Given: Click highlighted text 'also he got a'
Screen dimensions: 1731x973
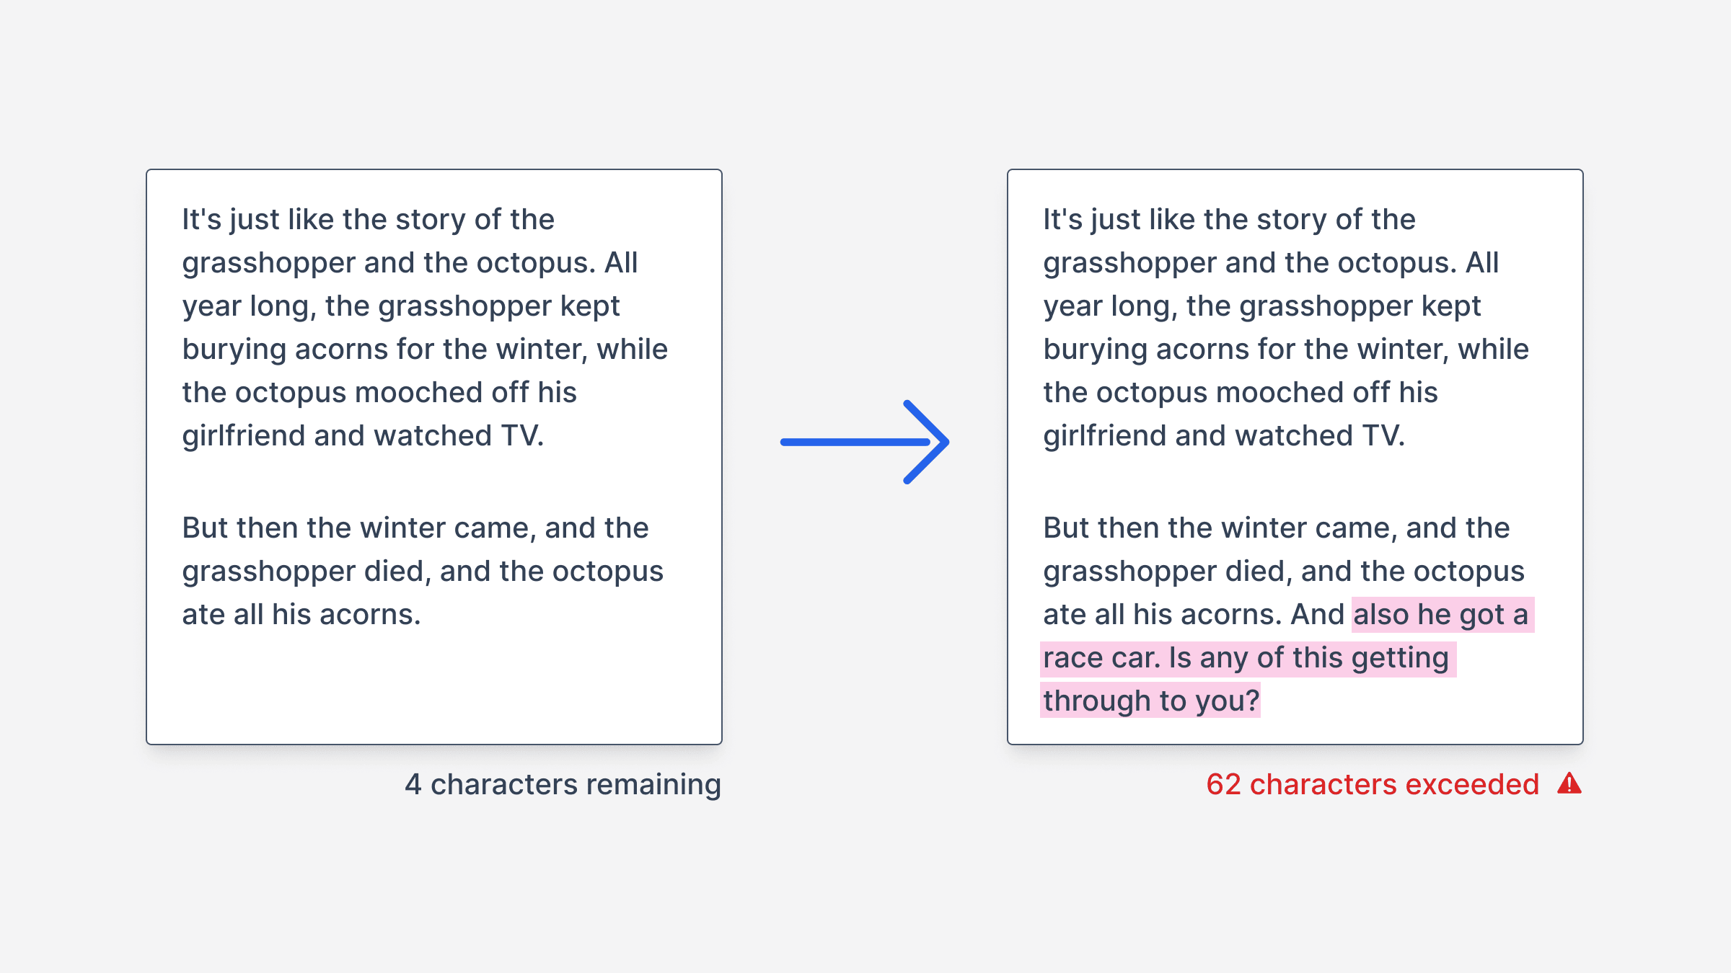Looking at the screenshot, I should point(1441,615).
